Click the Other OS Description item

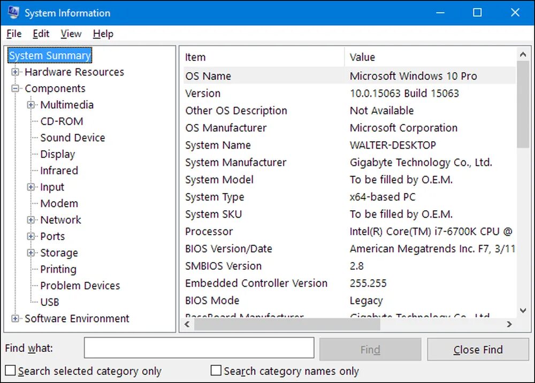236,111
